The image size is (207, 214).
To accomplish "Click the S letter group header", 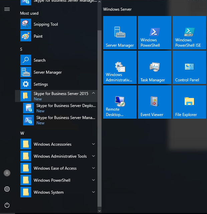I will [21, 49].
